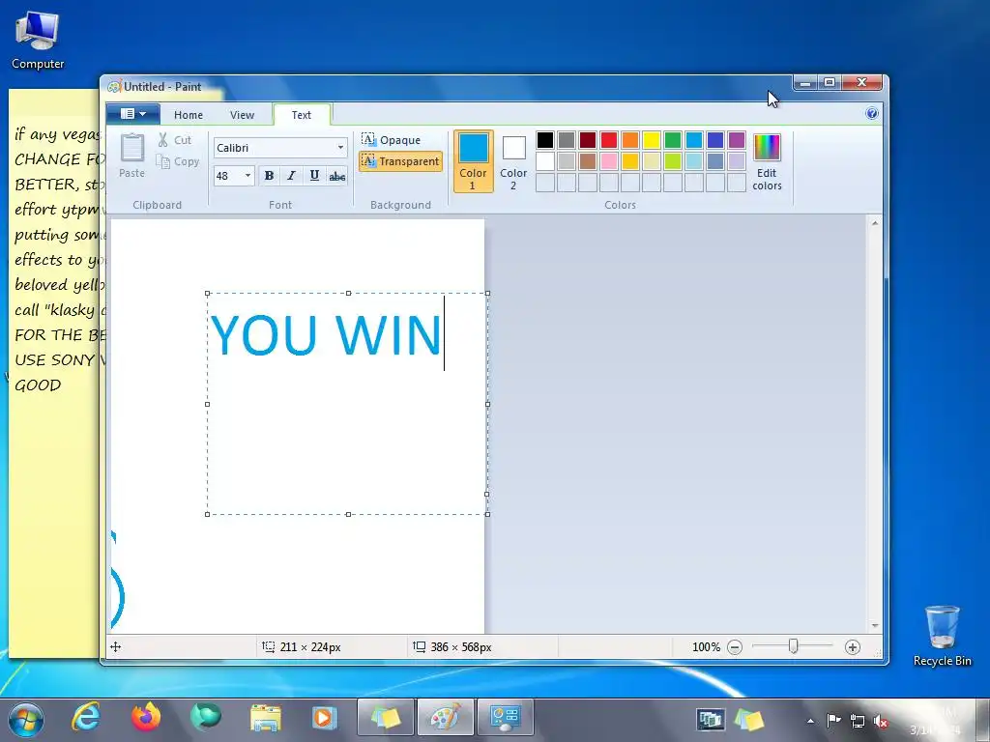Image resolution: width=990 pixels, height=742 pixels.
Task: Close the Paint window
Action: tap(861, 83)
